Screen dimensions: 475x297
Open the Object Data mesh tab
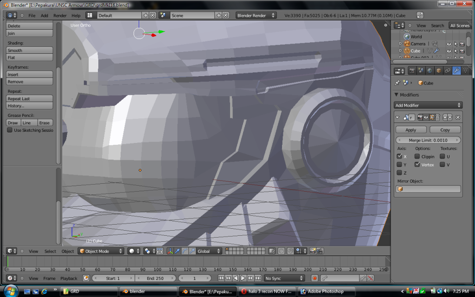pyautogui.click(x=465, y=71)
